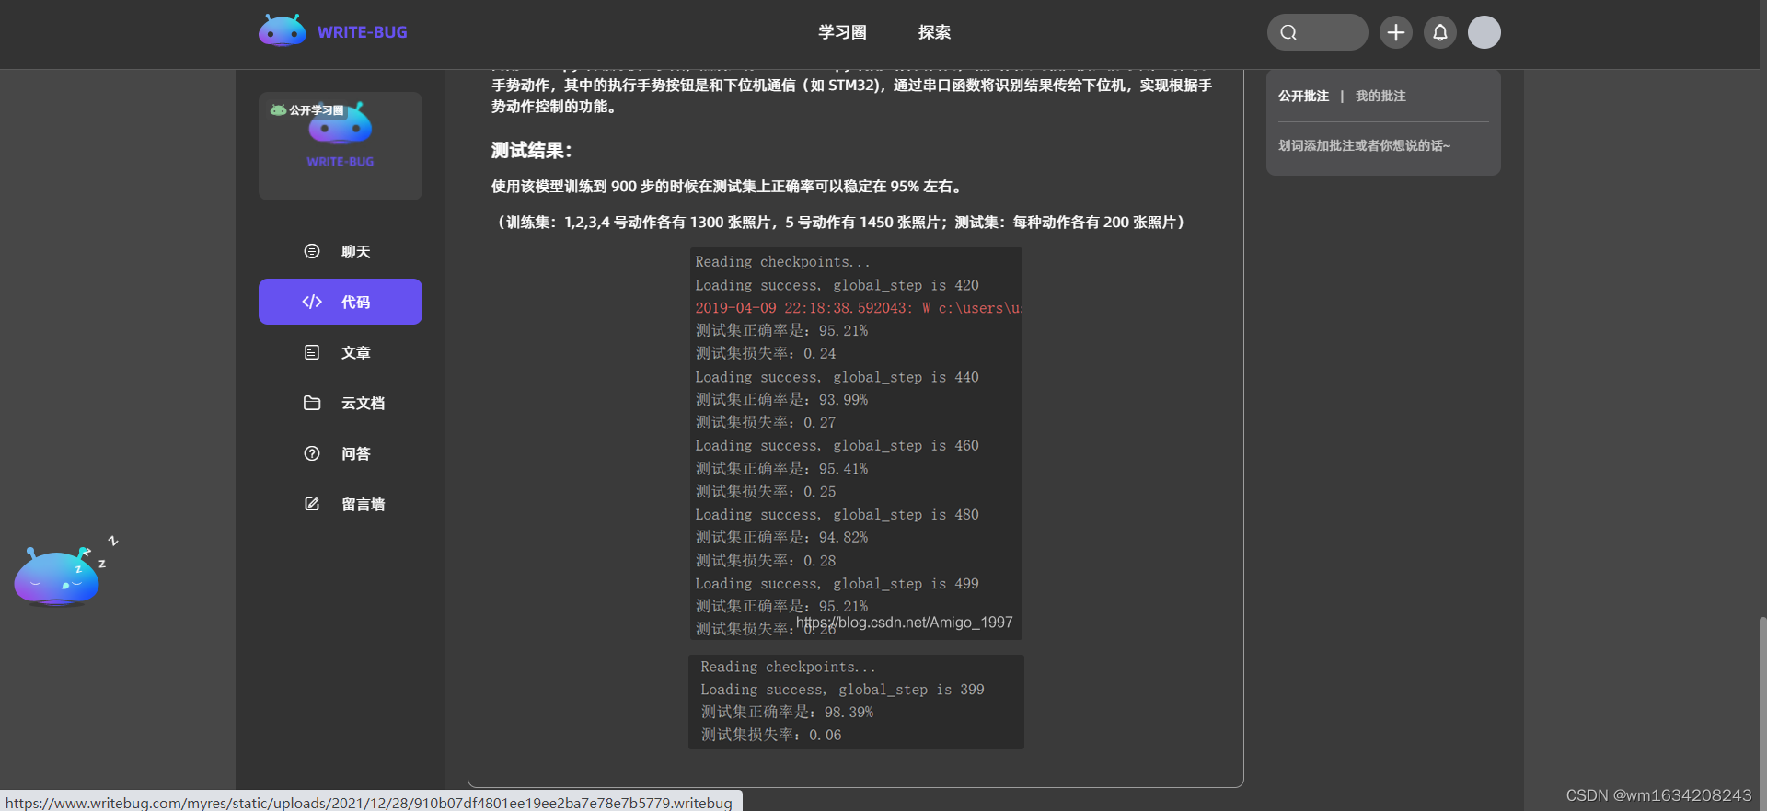Open the first test results screenshot
The image size is (1767, 811).
[856, 443]
